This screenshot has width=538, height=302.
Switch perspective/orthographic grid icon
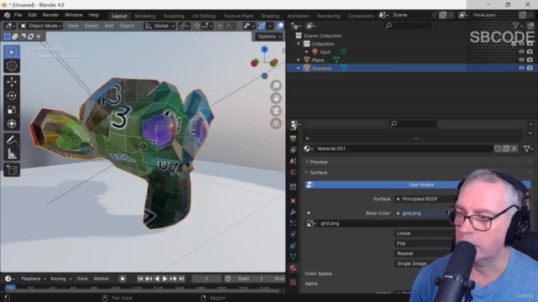[x=276, y=123]
